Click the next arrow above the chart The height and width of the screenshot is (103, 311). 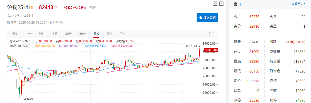coord(221,4)
